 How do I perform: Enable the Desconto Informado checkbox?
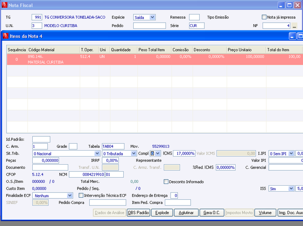tap(166, 182)
